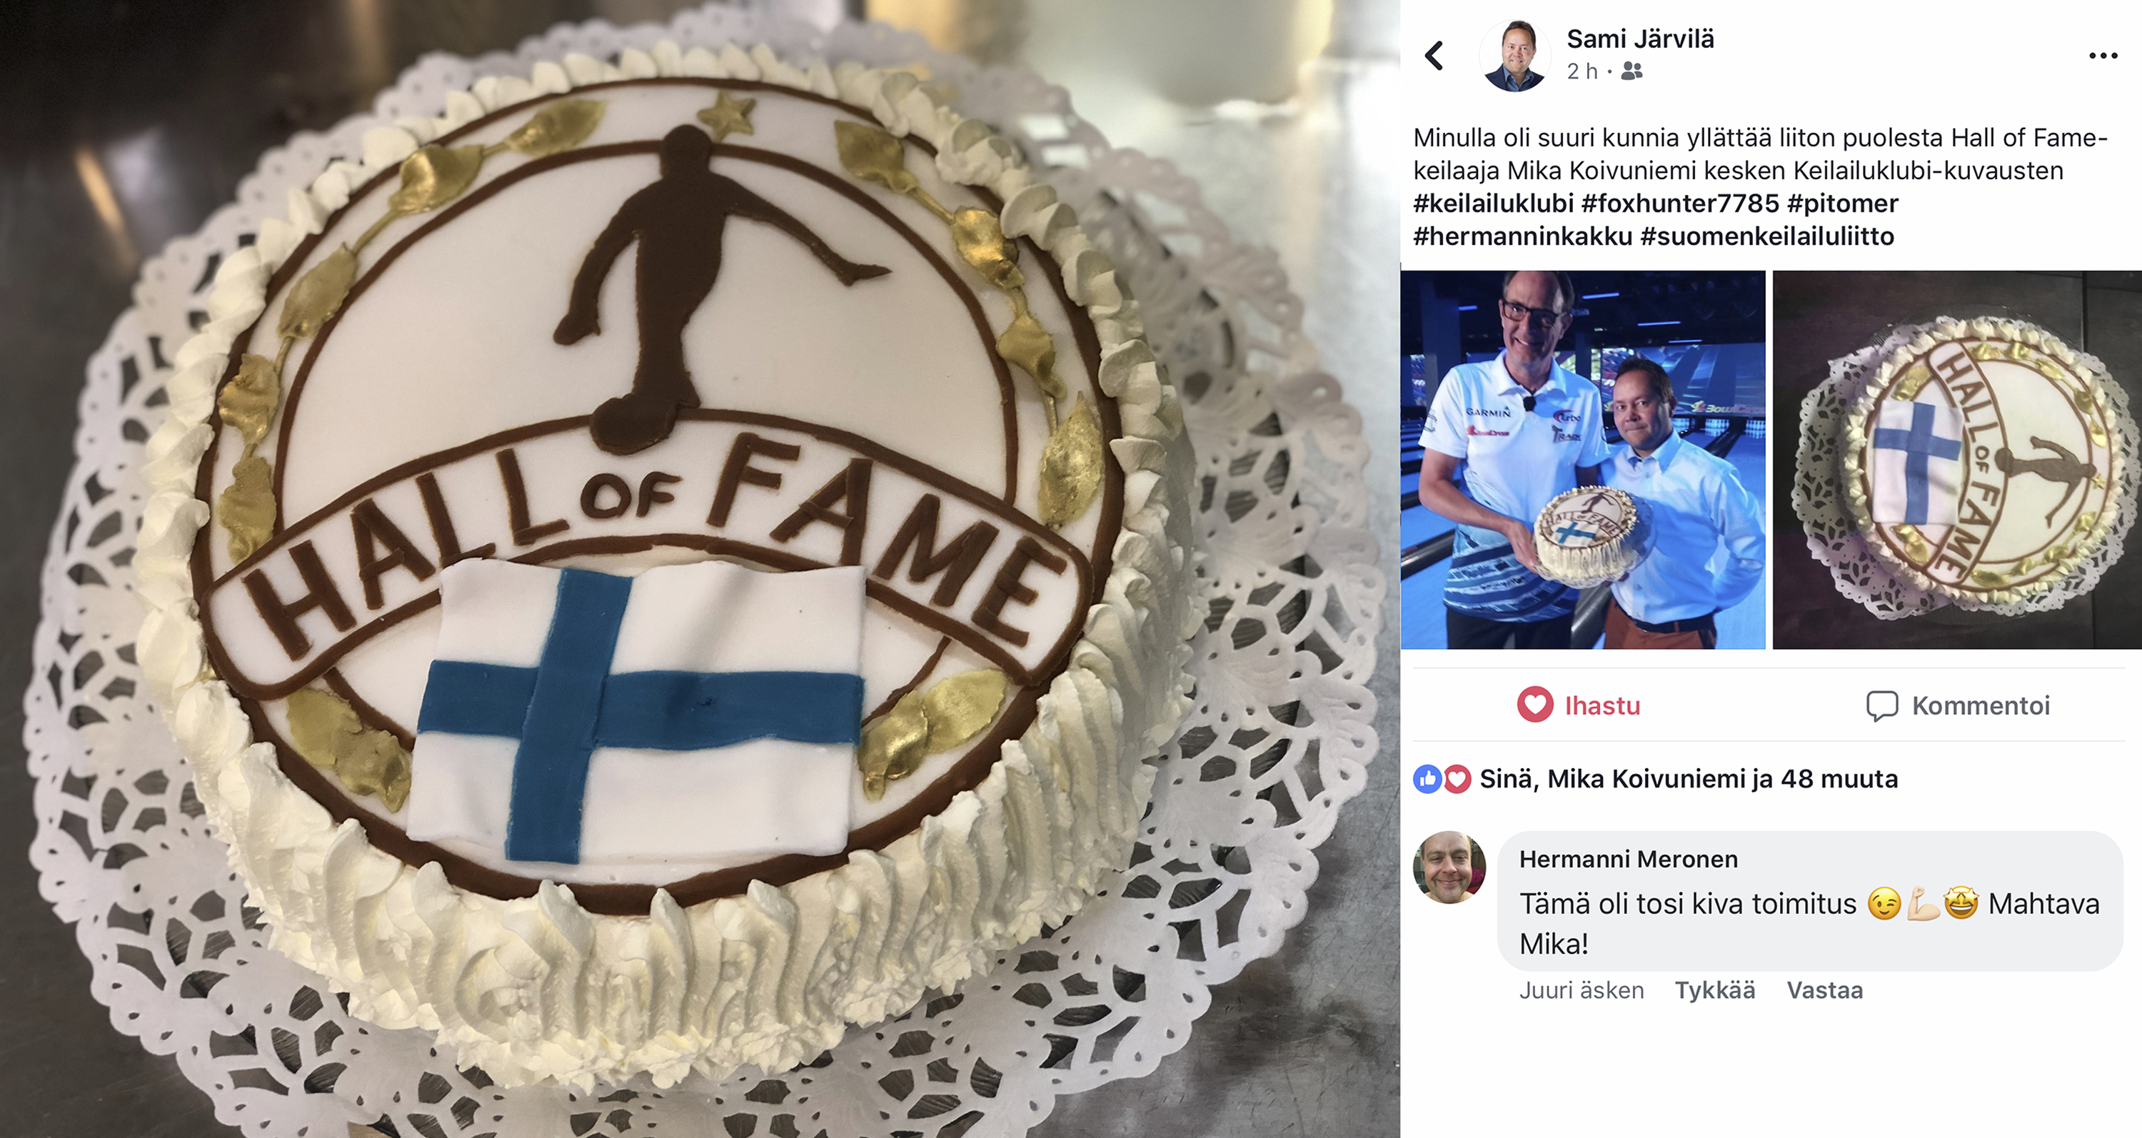Open the #suomenkeilailuliitto hashtag

tap(1767, 236)
